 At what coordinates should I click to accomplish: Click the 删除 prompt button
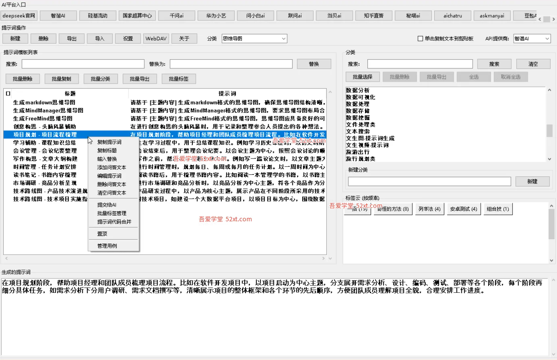point(44,39)
